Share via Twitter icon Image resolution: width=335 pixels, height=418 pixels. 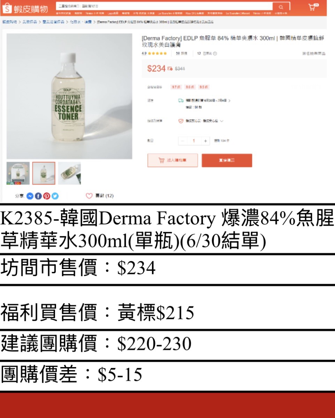[55, 196]
